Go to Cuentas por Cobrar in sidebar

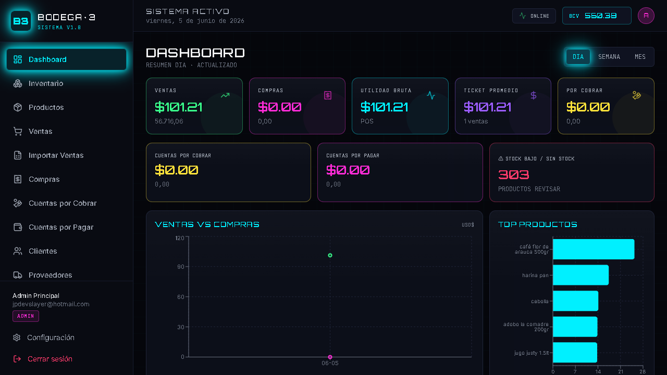66,203
